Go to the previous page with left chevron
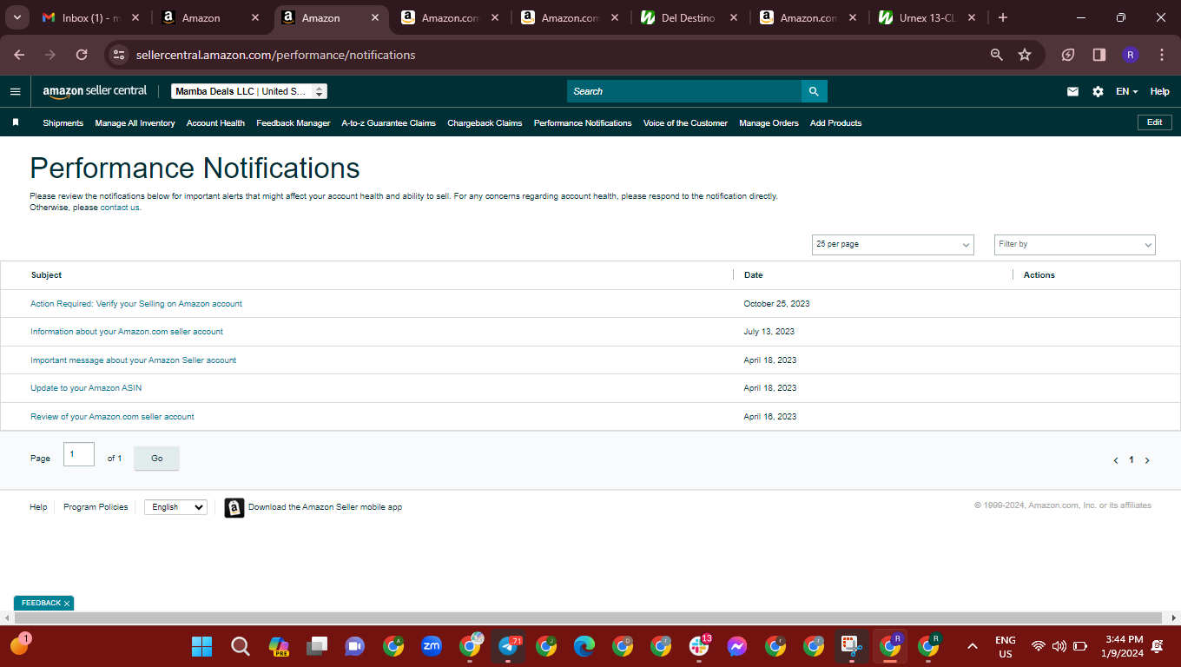The height and width of the screenshot is (667, 1181). (x=1116, y=460)
